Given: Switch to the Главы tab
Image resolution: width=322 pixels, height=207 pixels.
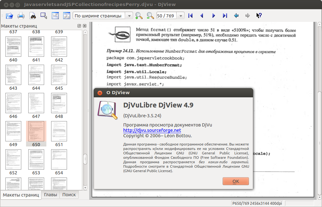Looking at the screenshot, I should coord(50,195).
